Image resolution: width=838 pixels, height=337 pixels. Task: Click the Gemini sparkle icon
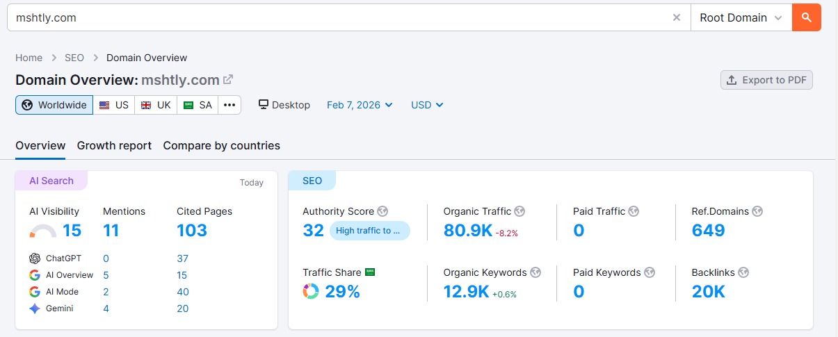pyautogui.click(x=35, y=309)
